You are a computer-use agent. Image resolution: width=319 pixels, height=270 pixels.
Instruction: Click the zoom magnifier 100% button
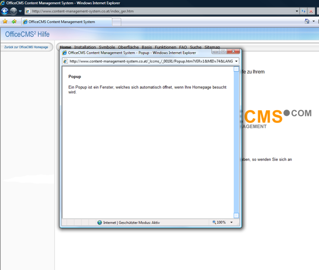[219, 222]
